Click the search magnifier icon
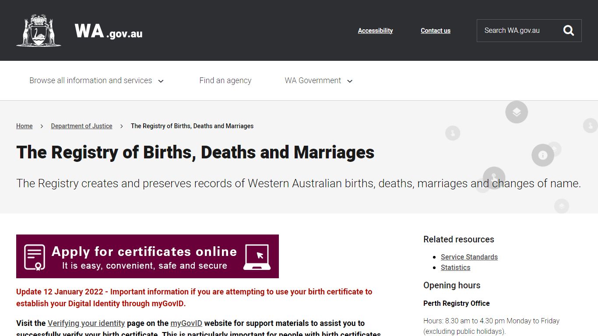The height and width of the screenshot is (336, 598). pos(568,31)
